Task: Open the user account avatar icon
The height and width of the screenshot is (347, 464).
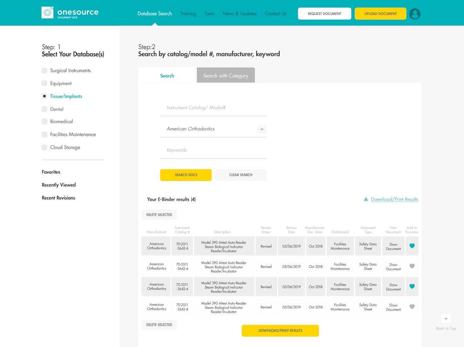Action: [x=415, y=14]
